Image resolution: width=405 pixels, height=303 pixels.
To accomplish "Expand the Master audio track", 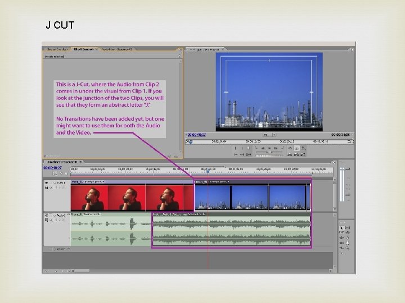I will pos(55,249).
